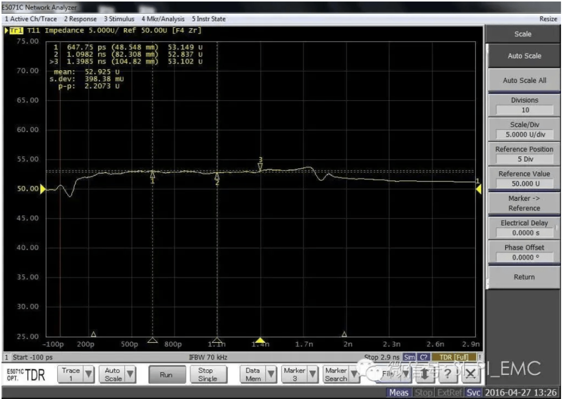Click marker 1 readout 647.75 ps row
Viewport: 562px width, 399px height.
128,47
